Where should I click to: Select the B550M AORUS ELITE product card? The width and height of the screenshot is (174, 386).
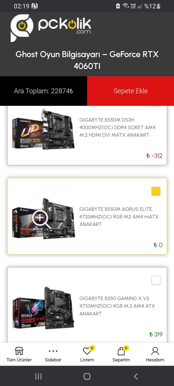87,216
